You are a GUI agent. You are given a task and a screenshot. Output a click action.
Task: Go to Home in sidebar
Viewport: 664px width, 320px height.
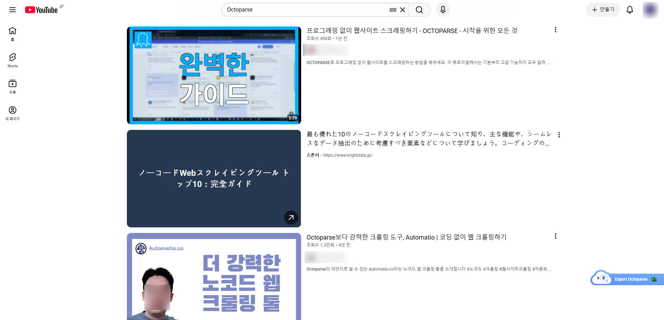[x=13, y=34]
